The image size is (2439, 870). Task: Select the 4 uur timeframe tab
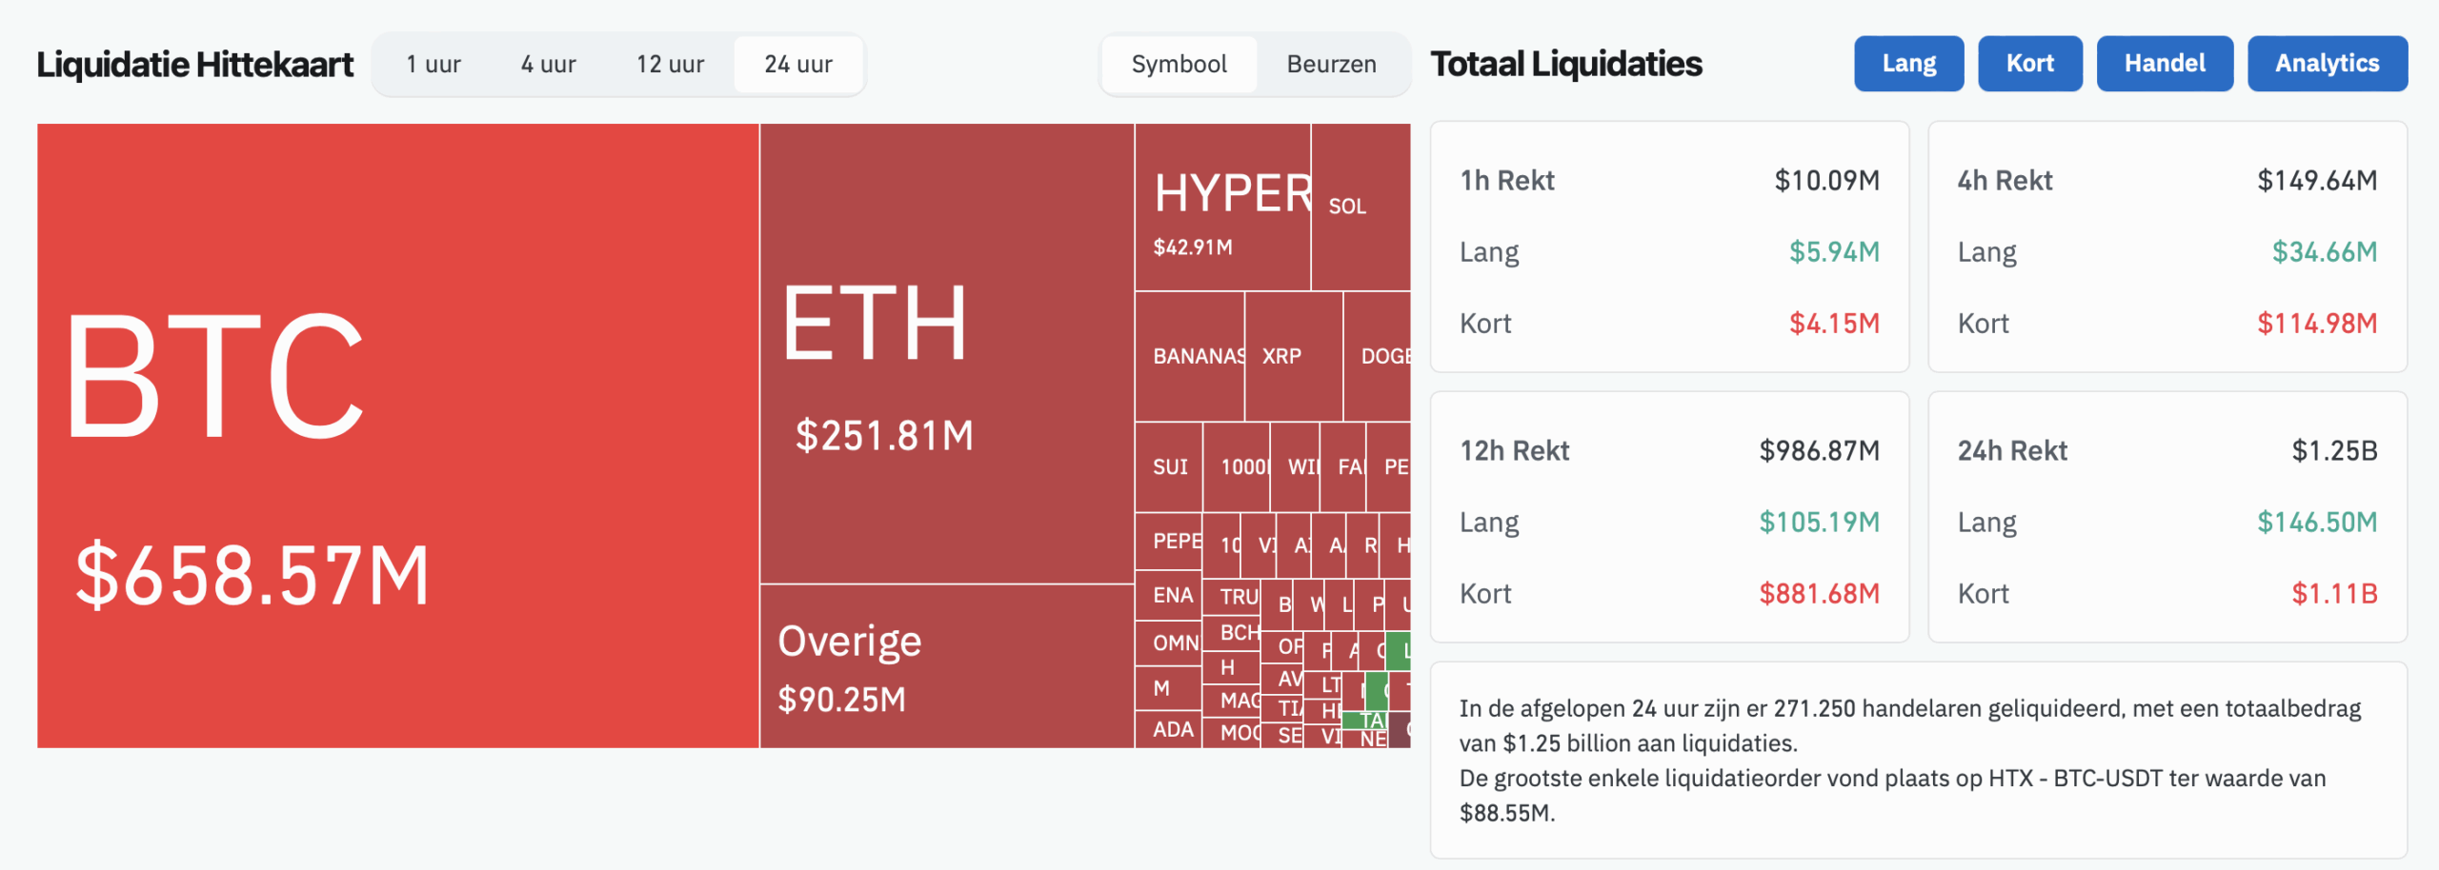[548, 65]
